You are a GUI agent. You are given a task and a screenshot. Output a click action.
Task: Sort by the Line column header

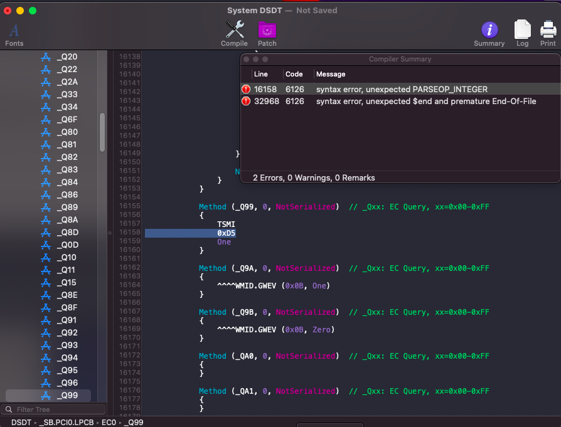click(261, 74)
